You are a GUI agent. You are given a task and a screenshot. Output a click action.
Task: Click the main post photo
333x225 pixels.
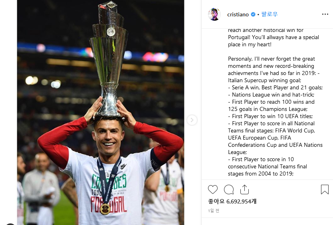(x=101, y=112)
